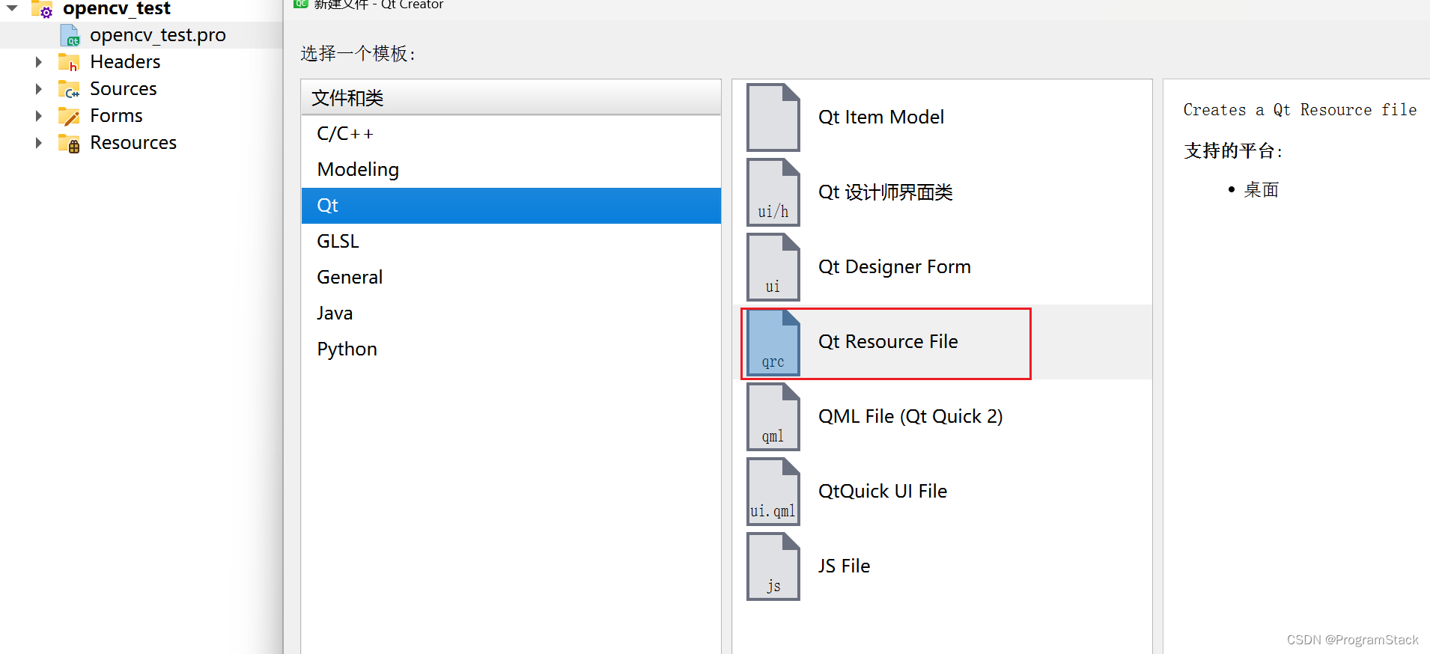Viewport: 1430px width, 654px height.
Task: Select the Forms tree item
Action: 116,116
